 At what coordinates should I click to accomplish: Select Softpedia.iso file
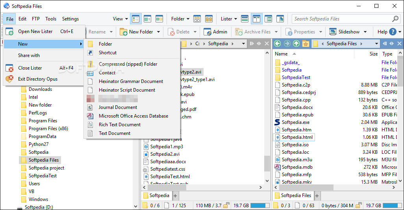point(295,145)
